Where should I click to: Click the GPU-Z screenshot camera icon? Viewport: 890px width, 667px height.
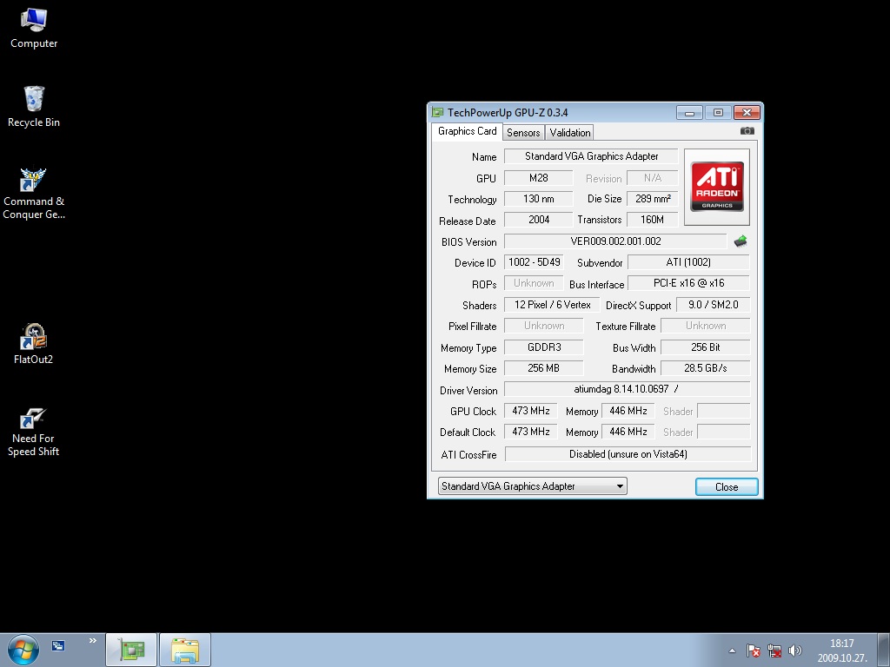[747, 131]
